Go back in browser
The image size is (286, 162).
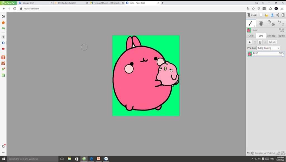point(4,9)
